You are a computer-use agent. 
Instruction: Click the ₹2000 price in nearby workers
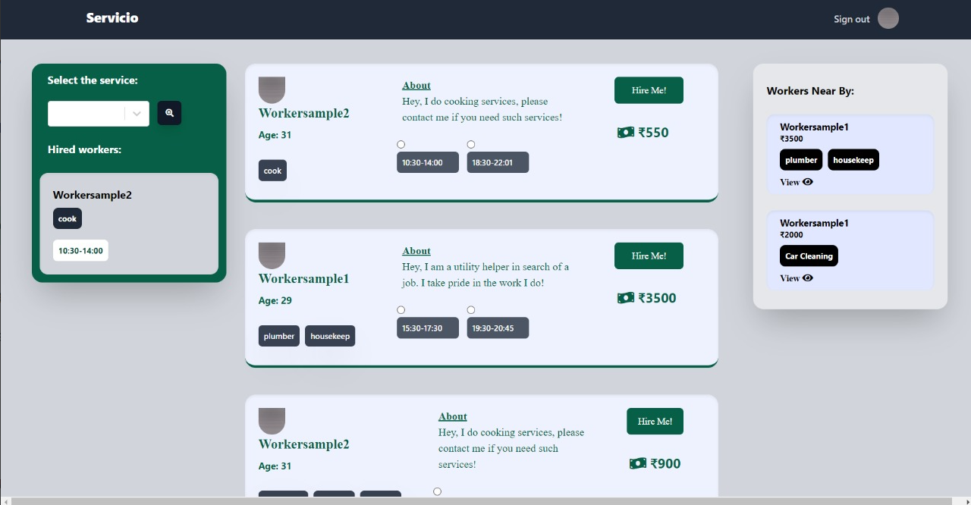[x=791, y=235]
